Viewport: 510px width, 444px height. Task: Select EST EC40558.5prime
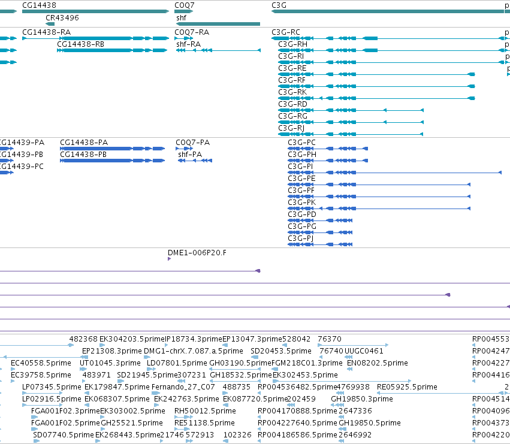[41, 363]
